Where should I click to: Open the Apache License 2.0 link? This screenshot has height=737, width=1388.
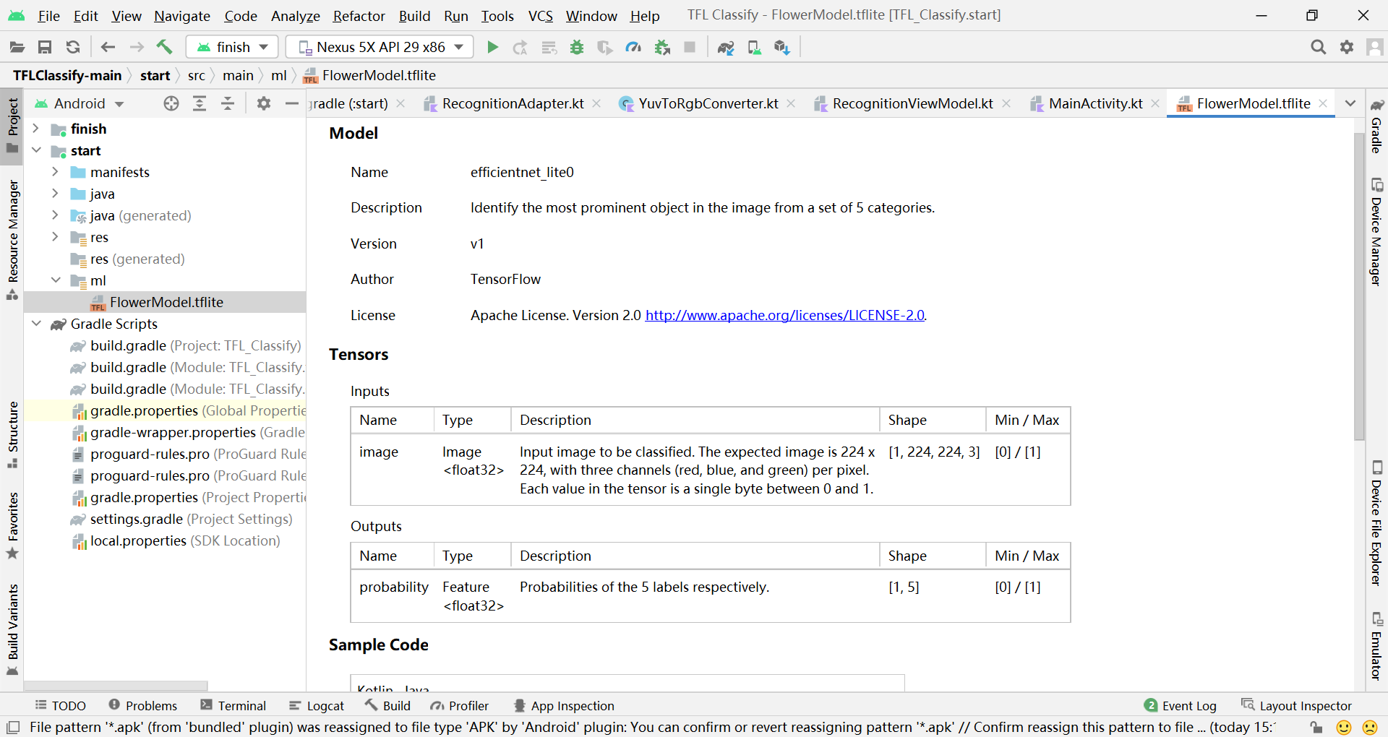point(784,314)
